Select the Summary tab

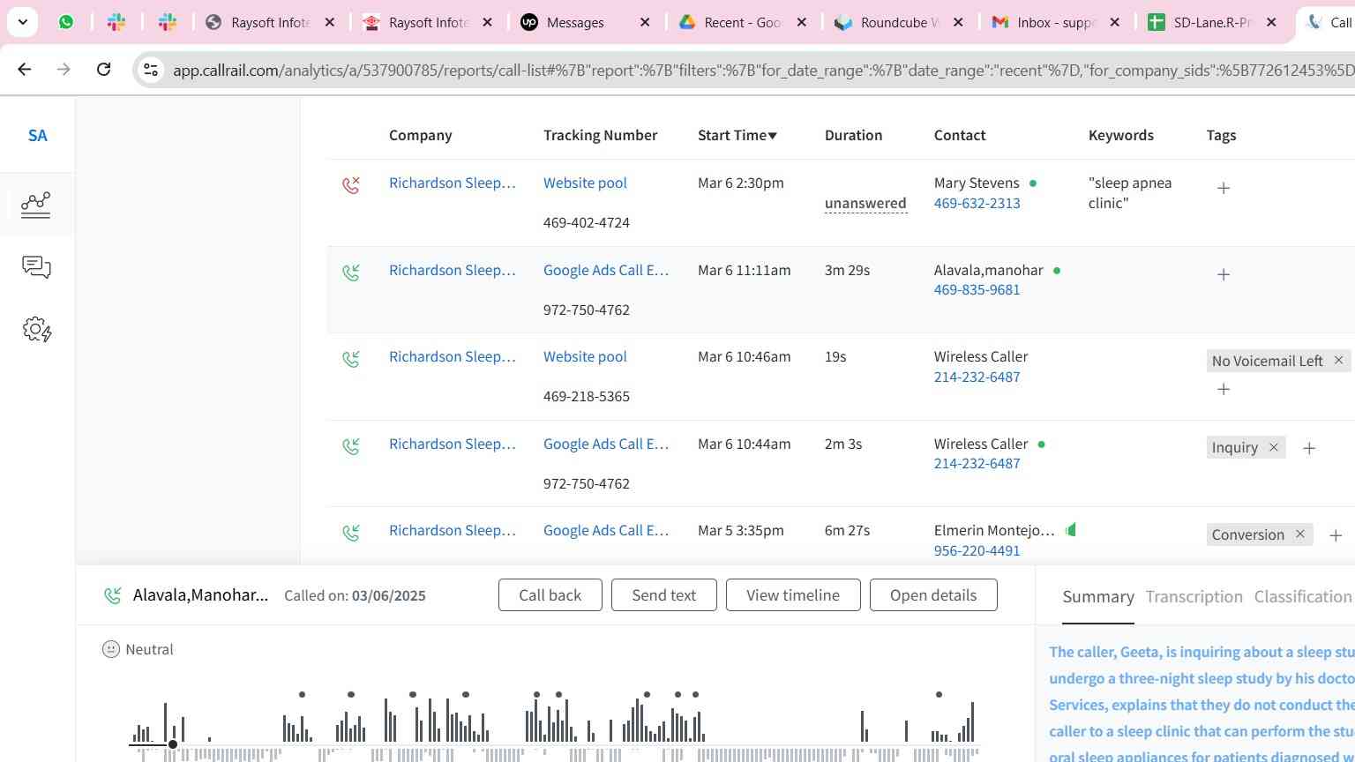tap(1098, 597)
